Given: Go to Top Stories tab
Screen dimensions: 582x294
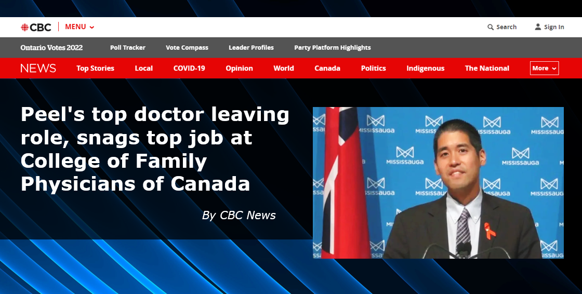Looking at the screenshot, I should click(x=96, y=68).
